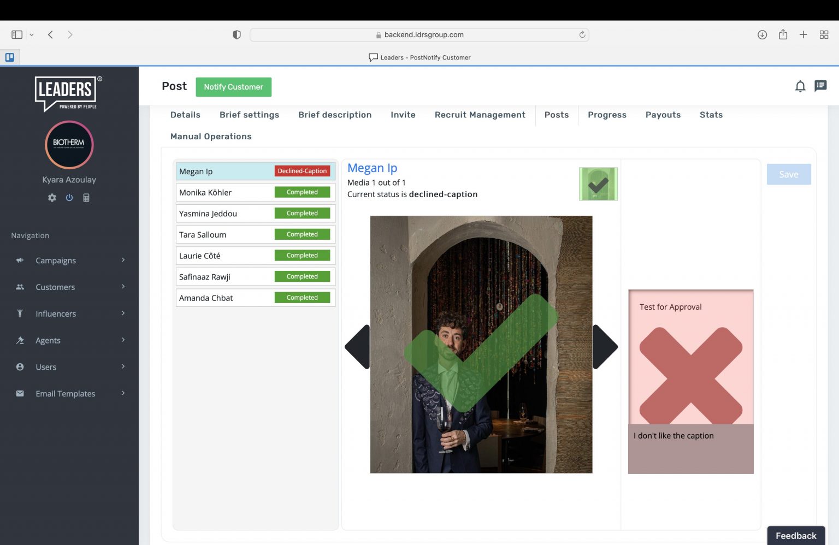Click the settings gear under Kyara Azoulay
This screenshot has height=545, width=839.
(52, 198)
